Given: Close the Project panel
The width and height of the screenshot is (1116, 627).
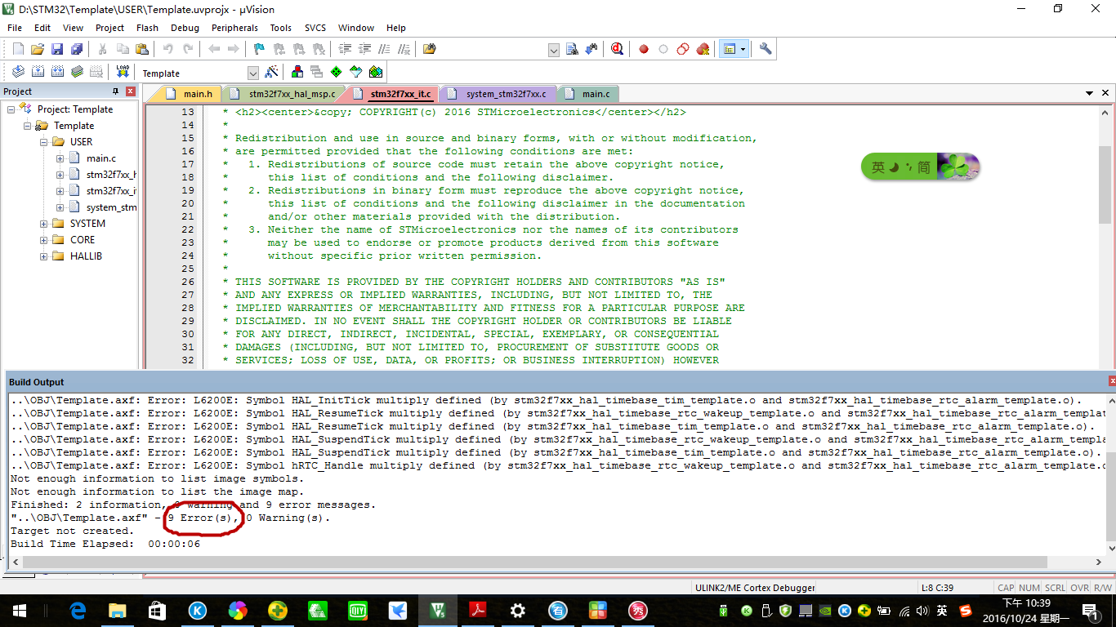Looking at the screenshot, I should (x=129, y=91).
